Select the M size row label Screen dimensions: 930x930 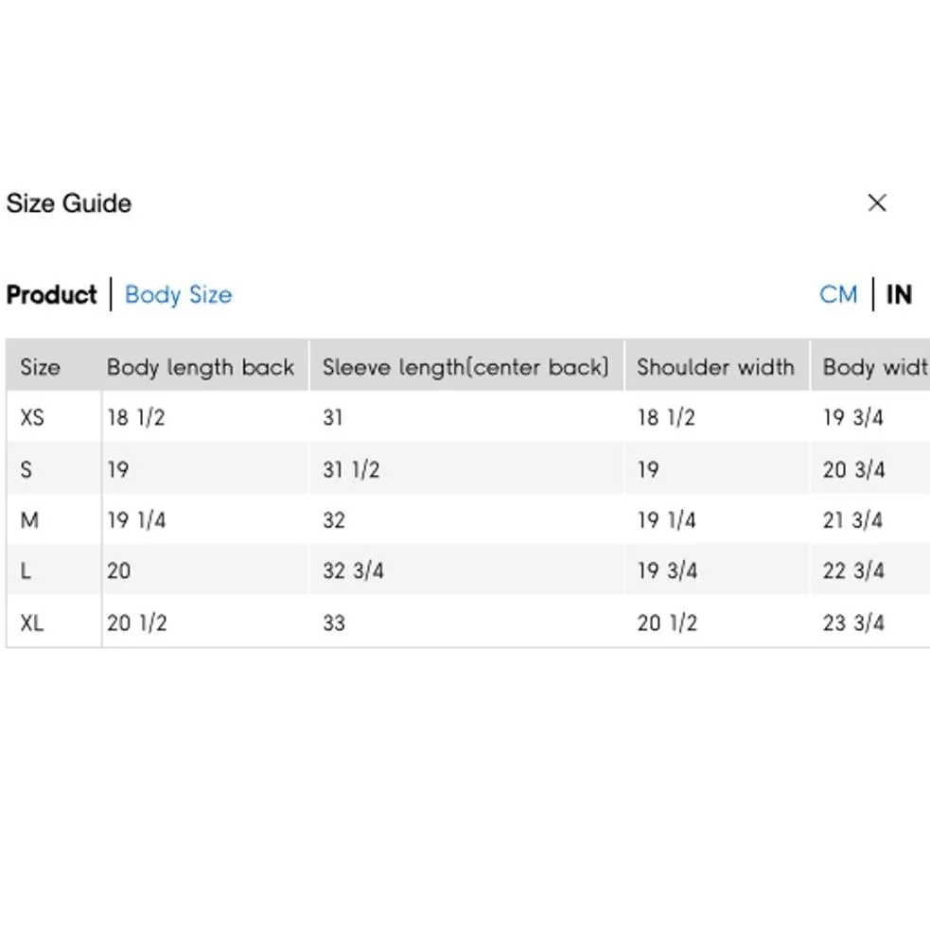[29, 520]
